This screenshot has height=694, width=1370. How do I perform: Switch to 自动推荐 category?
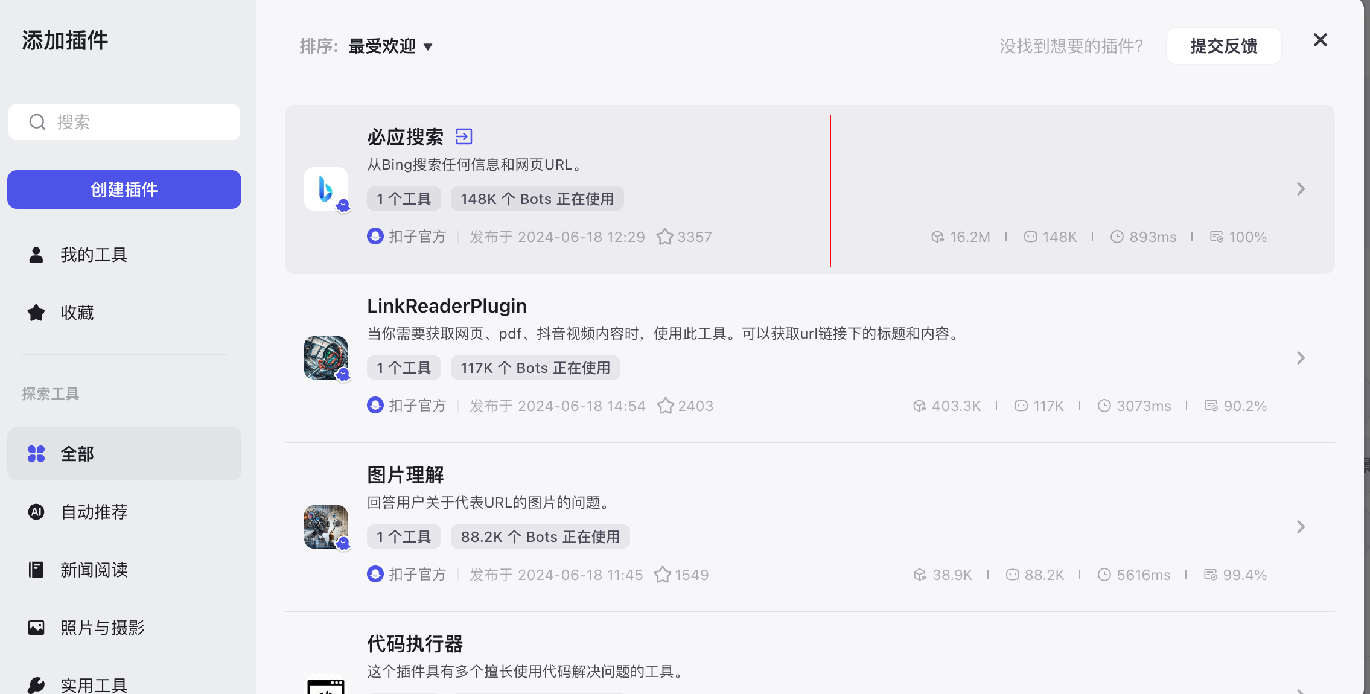[94, 512]
